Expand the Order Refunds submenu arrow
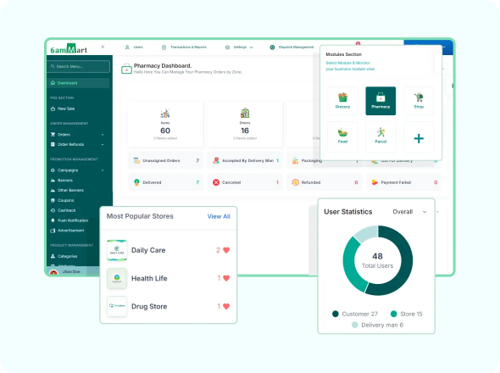 tap(103, 145)
